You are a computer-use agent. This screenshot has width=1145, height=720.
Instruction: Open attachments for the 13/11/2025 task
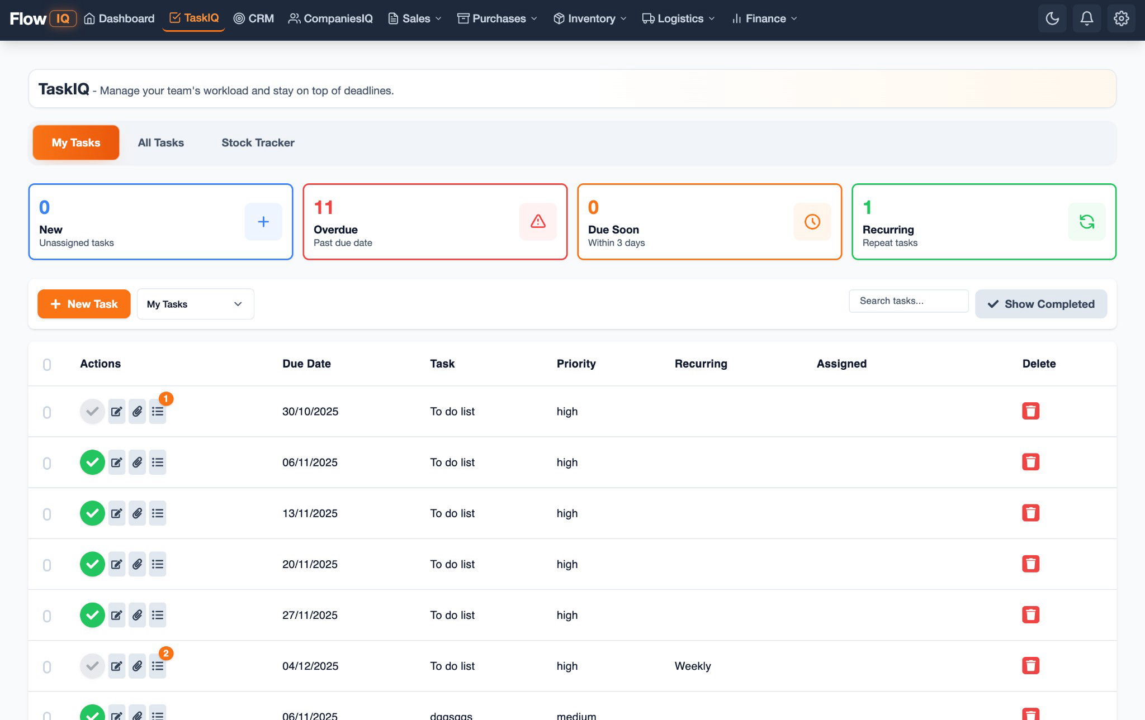click(137, 513)
